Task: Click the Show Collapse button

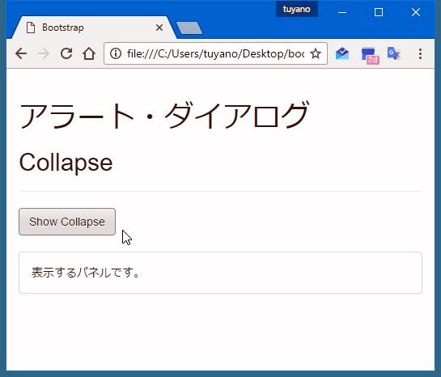Action: pyautogui.click(x=67, y=222)
